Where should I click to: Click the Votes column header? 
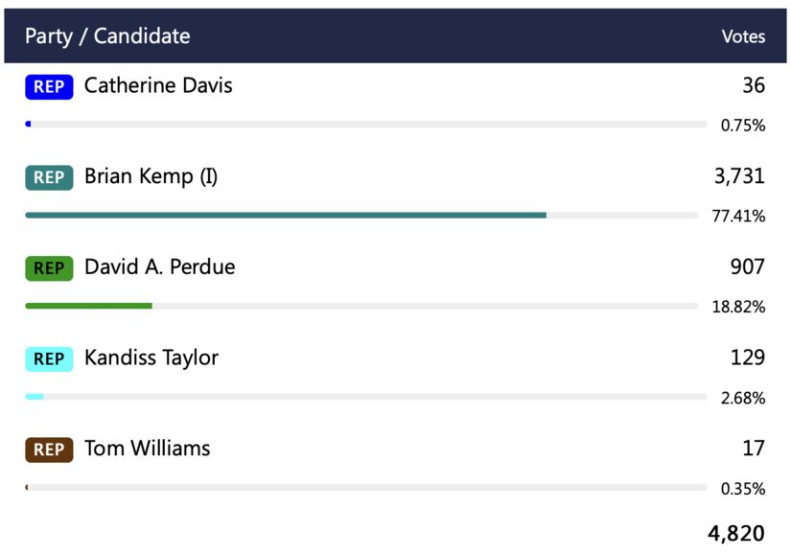click(743, 36)
